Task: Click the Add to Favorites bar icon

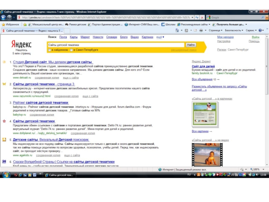Action: [25, 25]
